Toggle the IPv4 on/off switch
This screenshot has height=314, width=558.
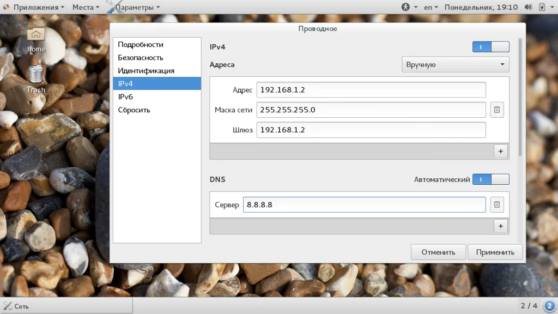(490, 47)
